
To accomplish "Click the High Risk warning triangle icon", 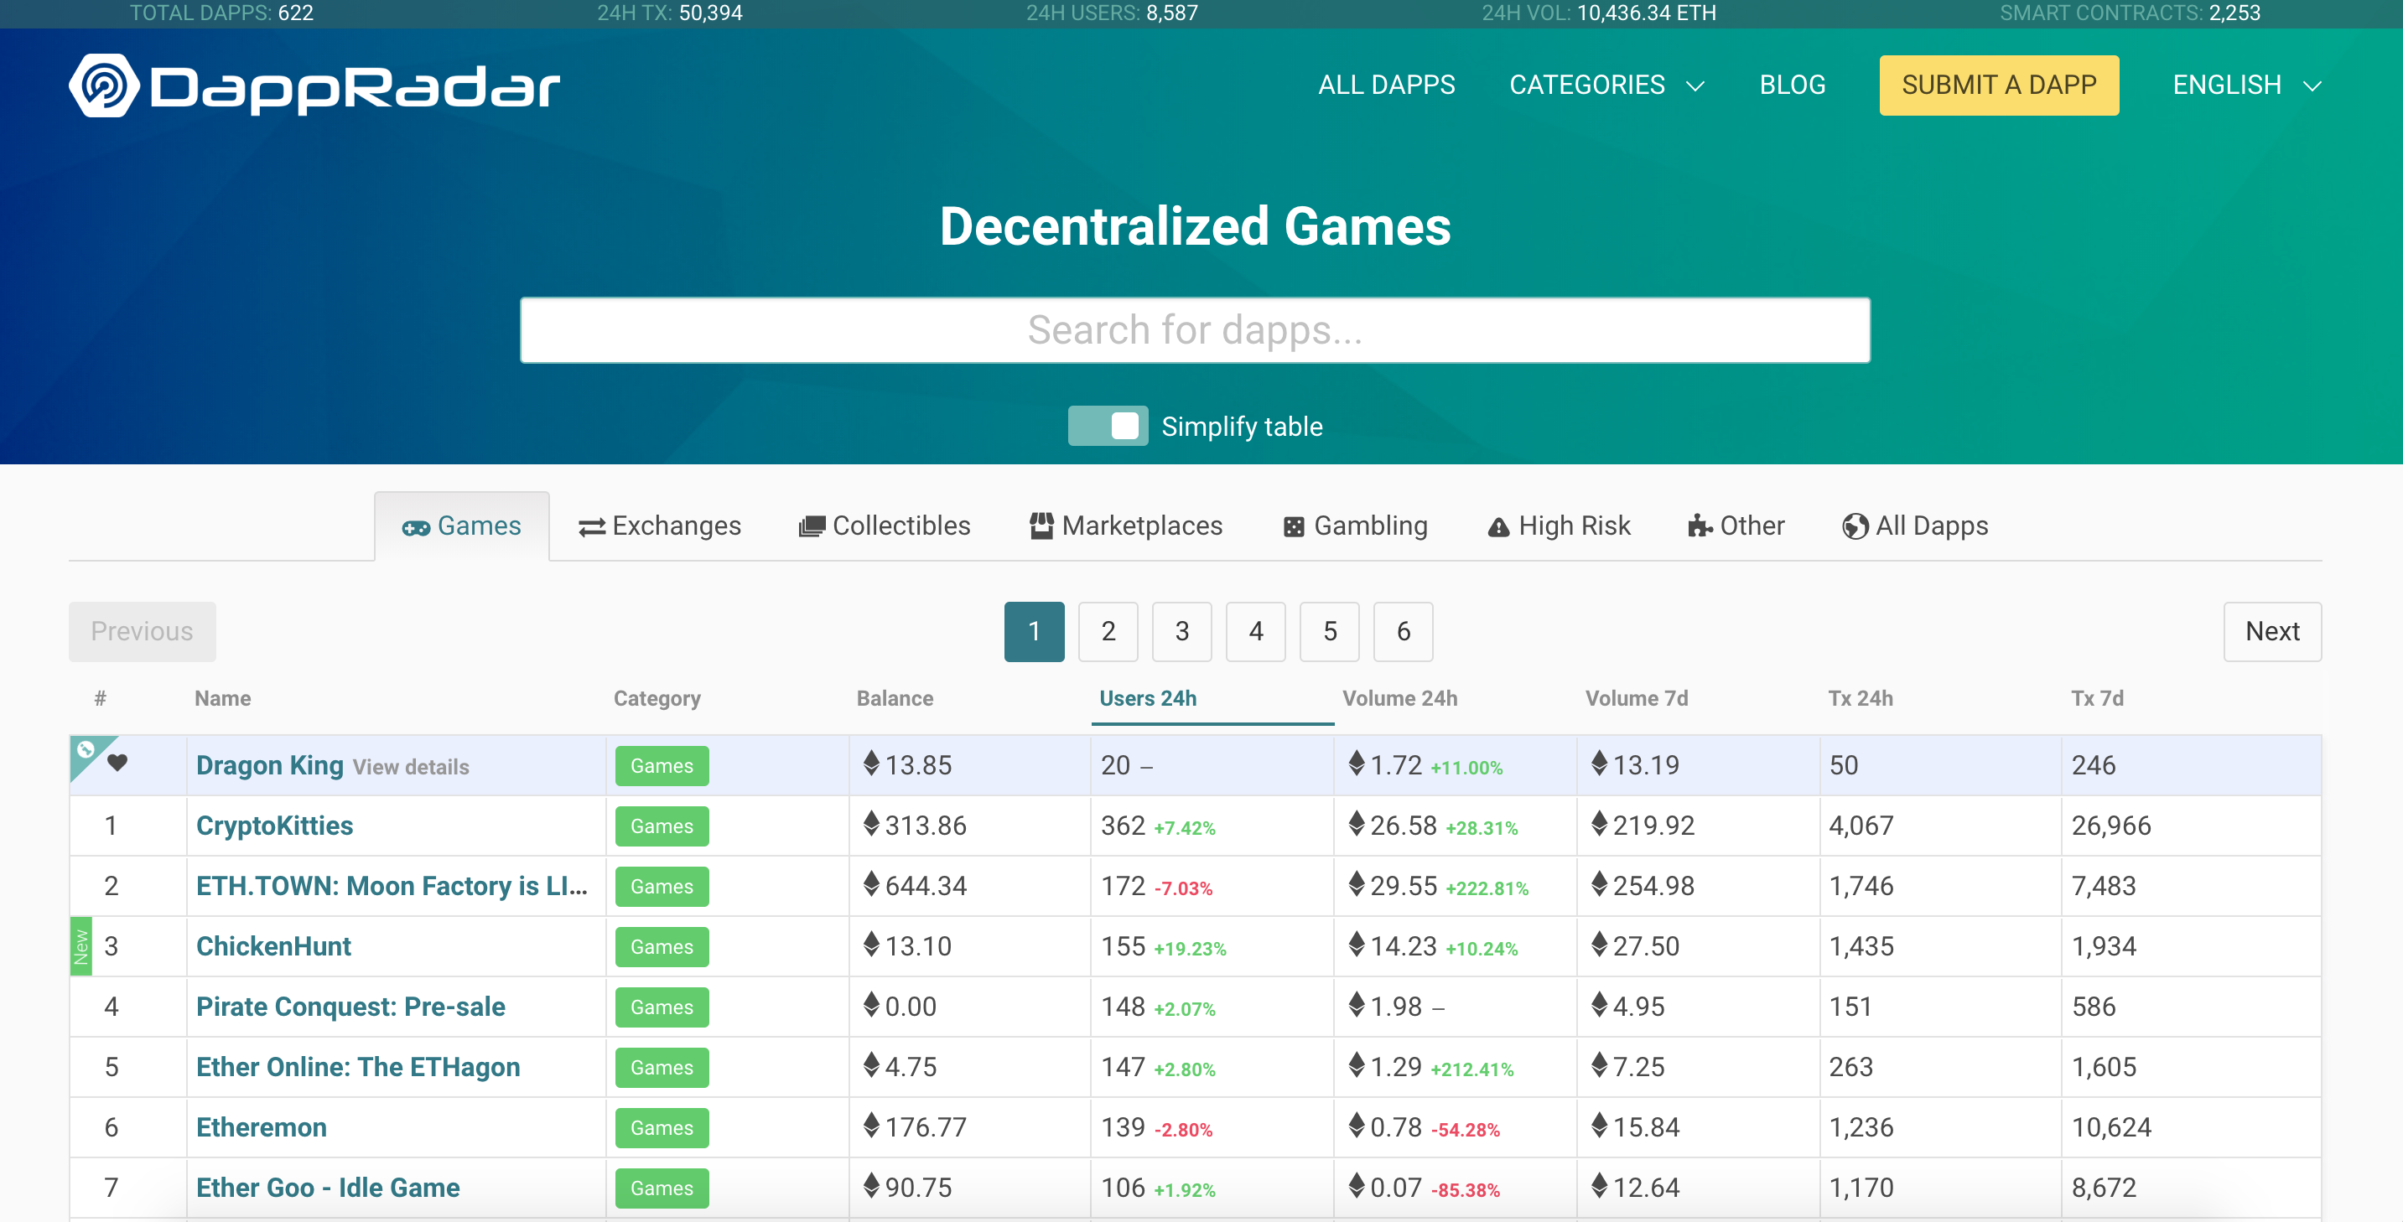I will [x=1498, y=528].
